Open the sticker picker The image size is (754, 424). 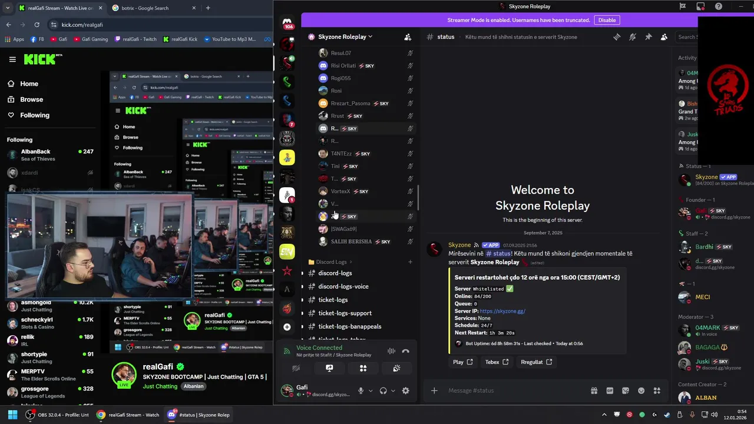(x=626, y=390)
